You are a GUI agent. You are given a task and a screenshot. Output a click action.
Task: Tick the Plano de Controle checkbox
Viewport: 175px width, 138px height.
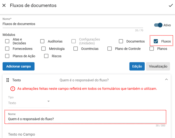(x=110, y=49)
